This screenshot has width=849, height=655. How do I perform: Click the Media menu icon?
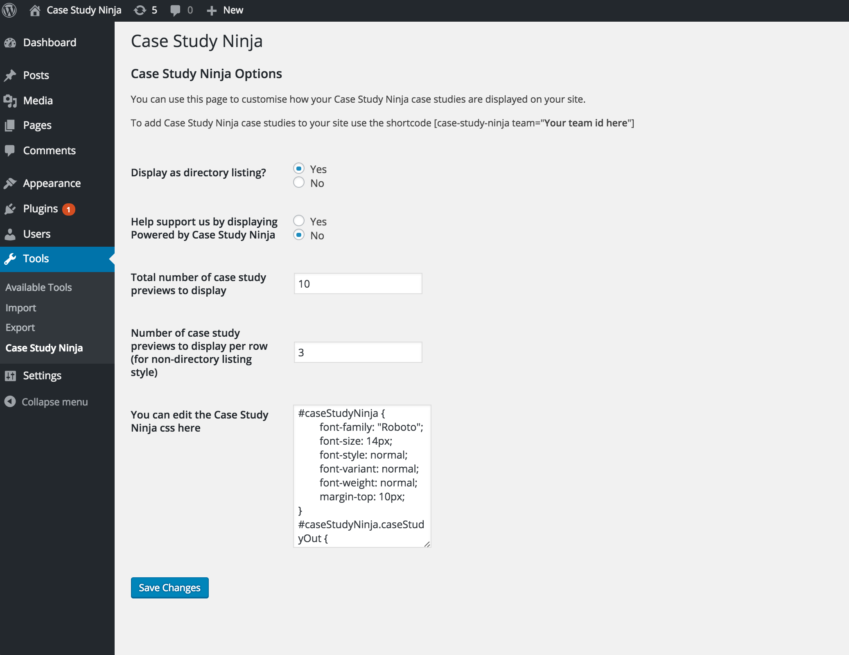[11, 100]
